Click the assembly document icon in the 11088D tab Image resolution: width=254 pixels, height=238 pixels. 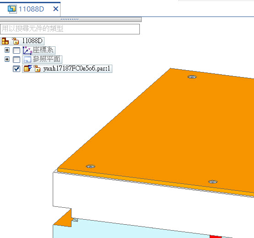tap(12, 9)
